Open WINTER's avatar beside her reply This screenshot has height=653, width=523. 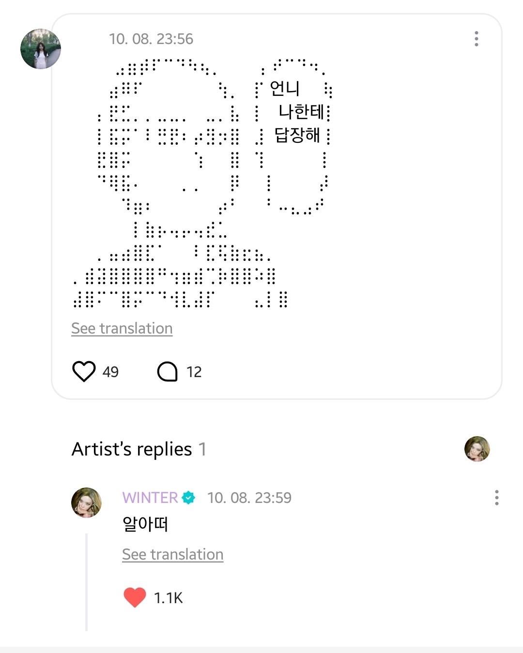87,502
